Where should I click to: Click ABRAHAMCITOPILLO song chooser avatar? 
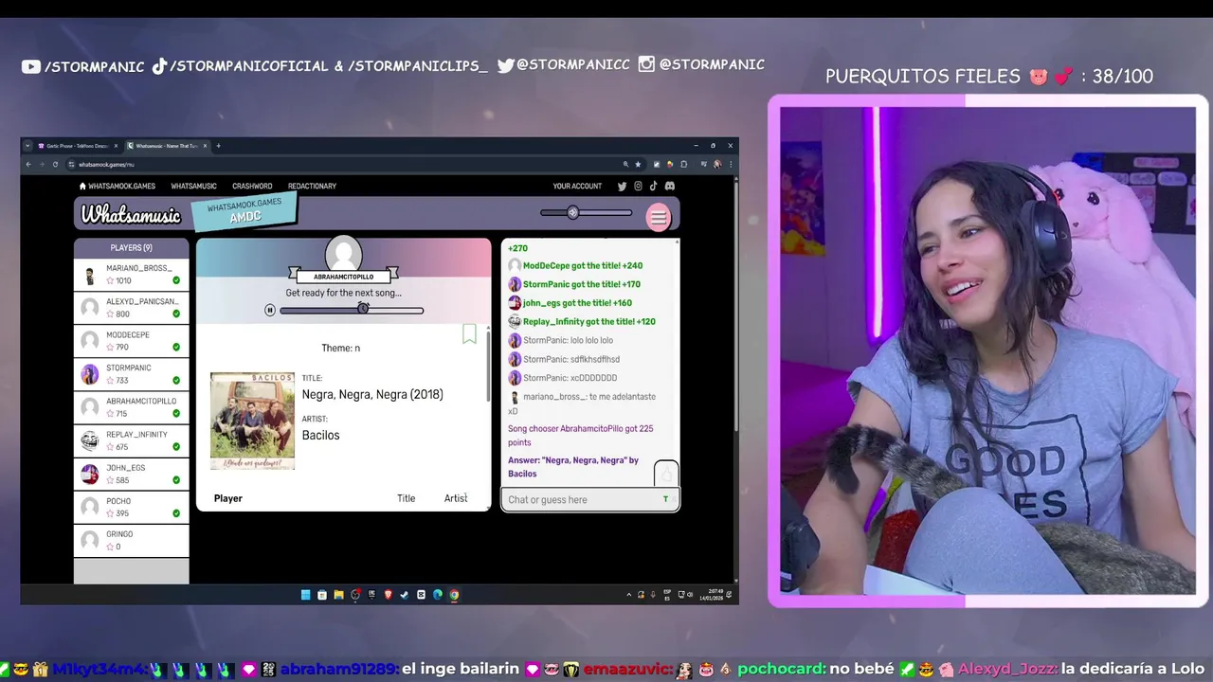tap(343, 253)
